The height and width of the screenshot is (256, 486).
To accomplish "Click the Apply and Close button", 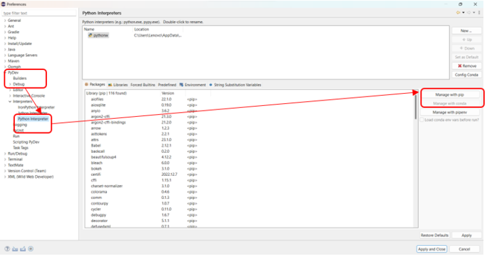I will [x=432, y=249].
